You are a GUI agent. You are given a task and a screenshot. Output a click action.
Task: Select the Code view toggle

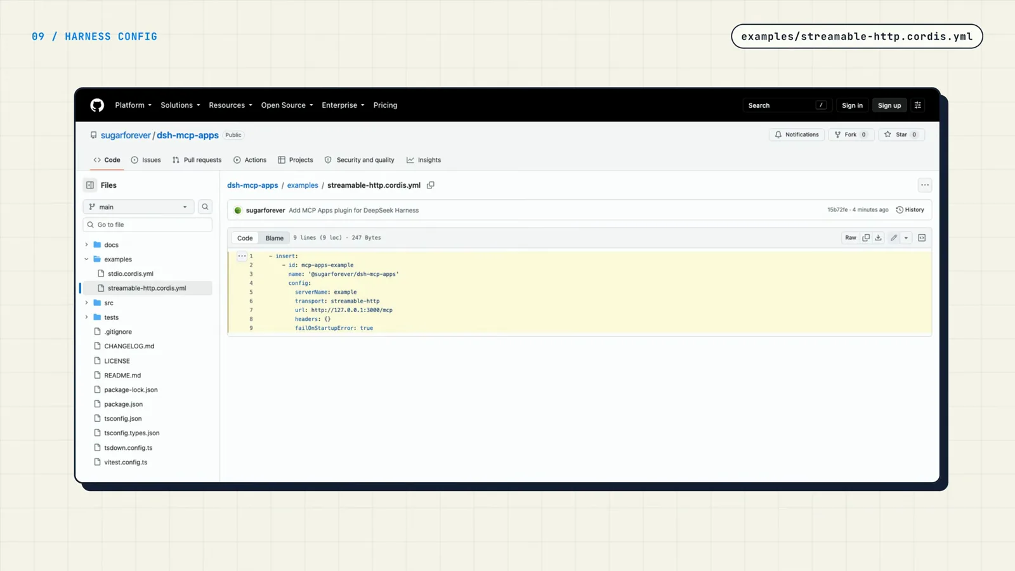(245, 238)
